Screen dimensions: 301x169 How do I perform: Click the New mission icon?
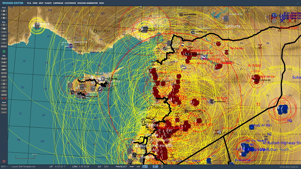pyautogui.click(x=4, y=11)
